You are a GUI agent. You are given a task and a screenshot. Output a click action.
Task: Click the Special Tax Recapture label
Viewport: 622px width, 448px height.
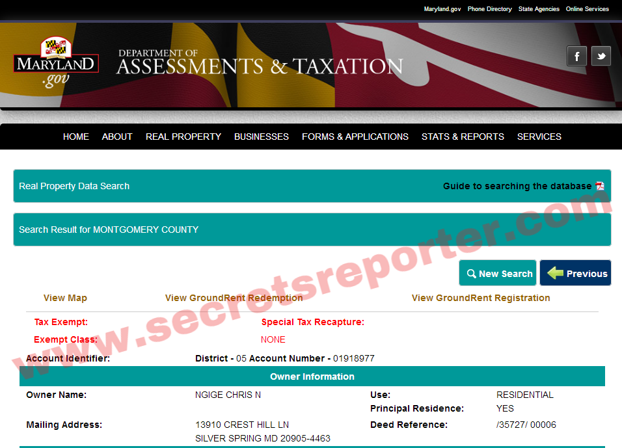click(x=312, y=322)
